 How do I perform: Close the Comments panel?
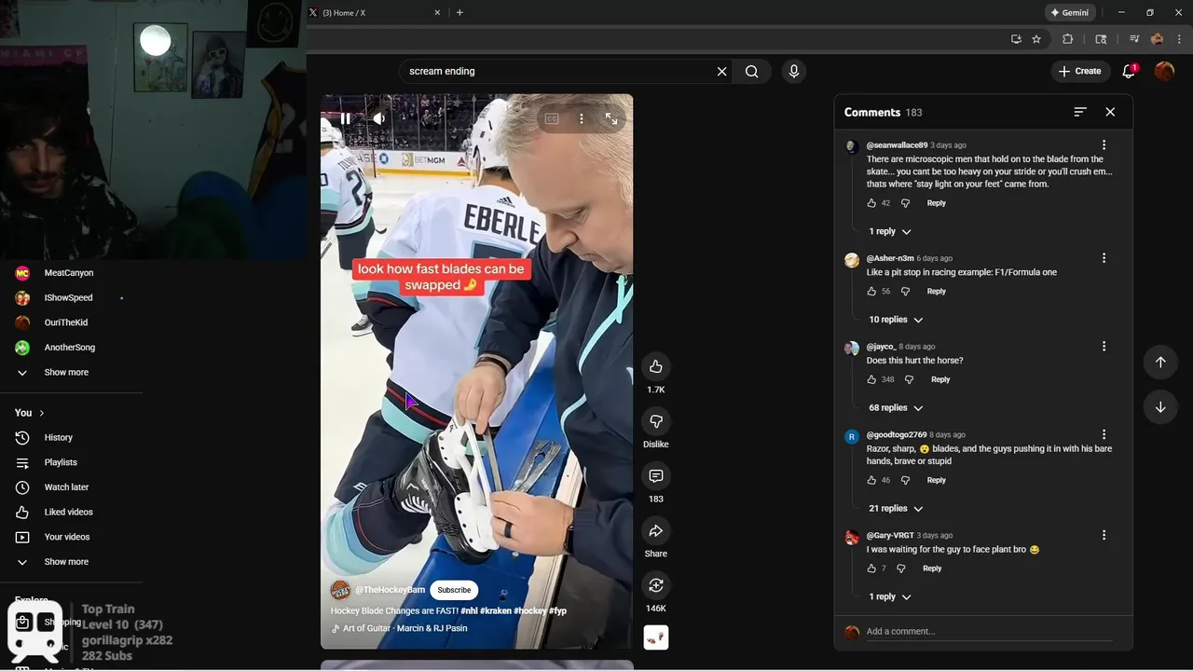coord(1110,112)
